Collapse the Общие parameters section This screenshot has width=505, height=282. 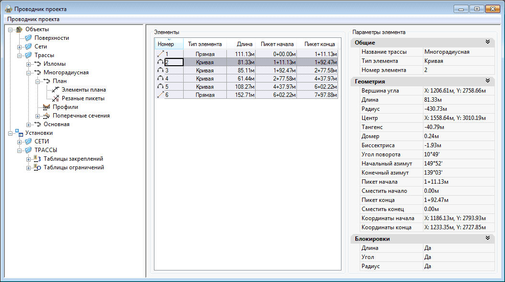tap(487, 43)
